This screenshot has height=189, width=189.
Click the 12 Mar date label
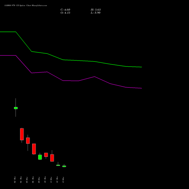[x=57, y=180]
